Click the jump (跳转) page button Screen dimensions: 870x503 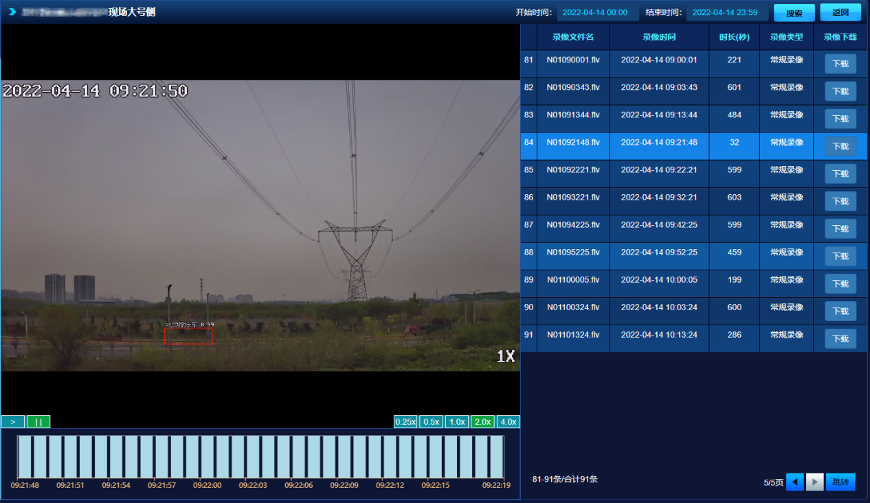pyautogui.click(x=840, y=482)
